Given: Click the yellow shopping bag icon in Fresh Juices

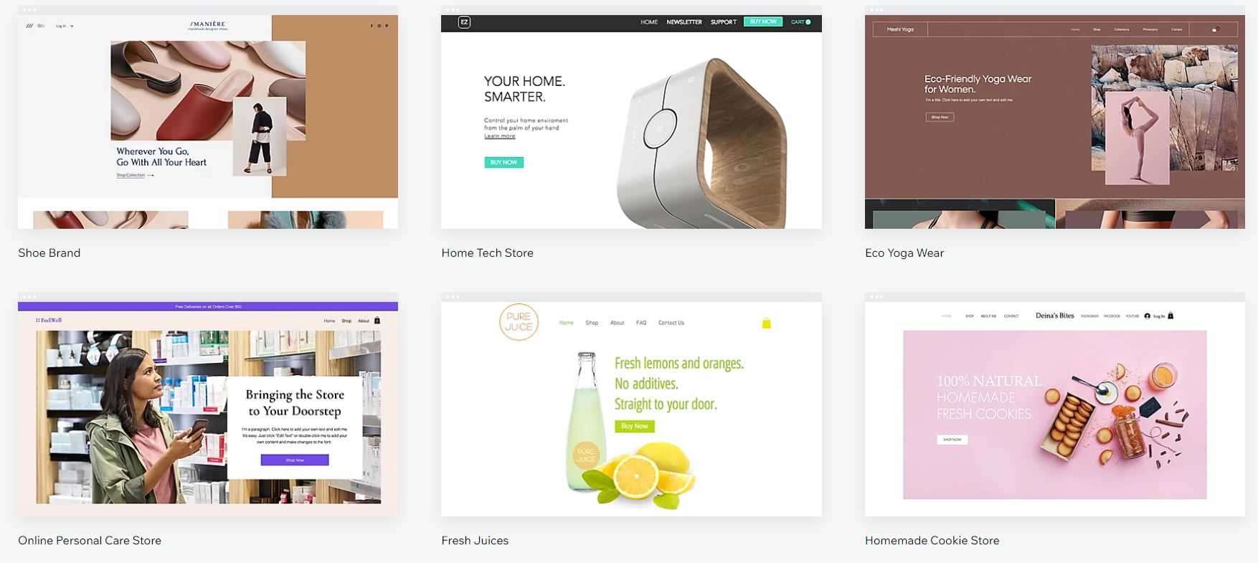Looking at the screenshot, I should coord(766,323).
